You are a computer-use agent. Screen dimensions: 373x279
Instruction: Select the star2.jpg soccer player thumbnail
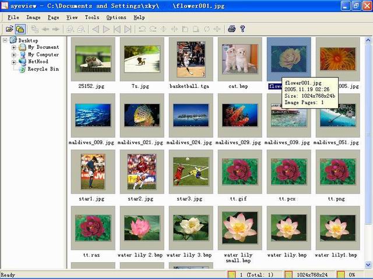click(x=142, y=172)
